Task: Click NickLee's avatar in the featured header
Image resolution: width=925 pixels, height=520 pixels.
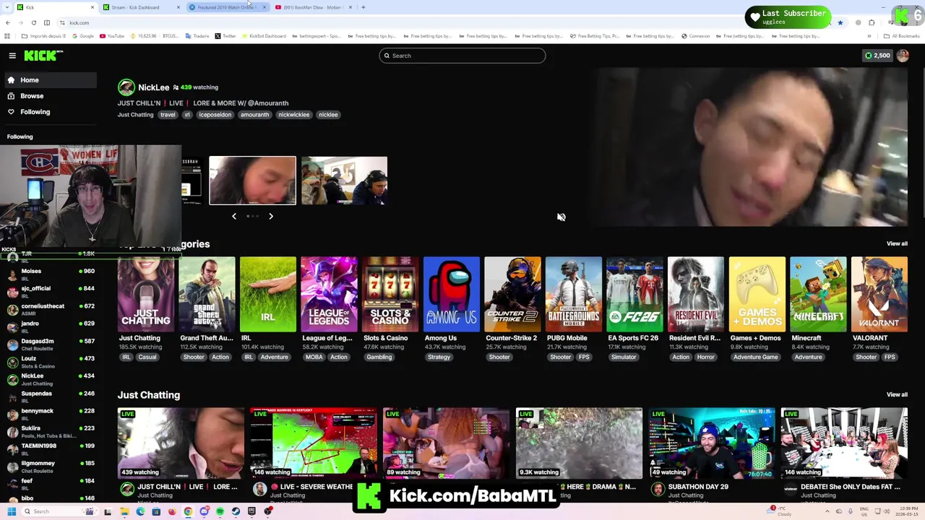Action: tap(126, 87)
